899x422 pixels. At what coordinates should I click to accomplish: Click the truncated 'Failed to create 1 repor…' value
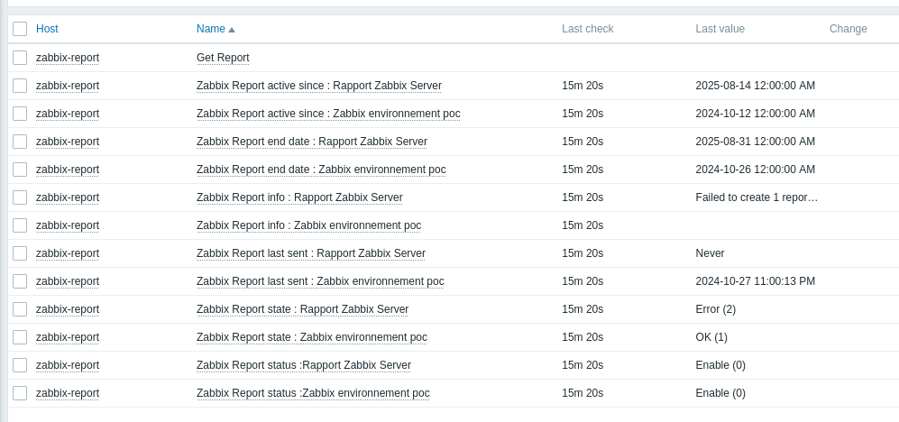757,197
